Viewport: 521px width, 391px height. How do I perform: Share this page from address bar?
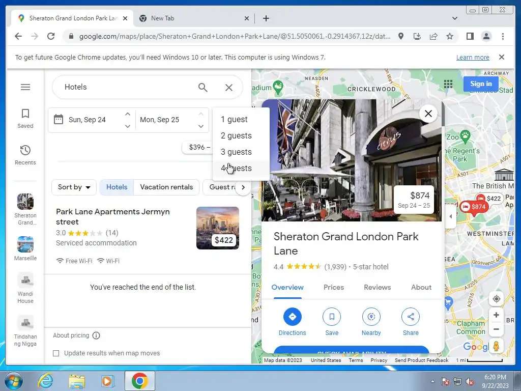(433, 36)
